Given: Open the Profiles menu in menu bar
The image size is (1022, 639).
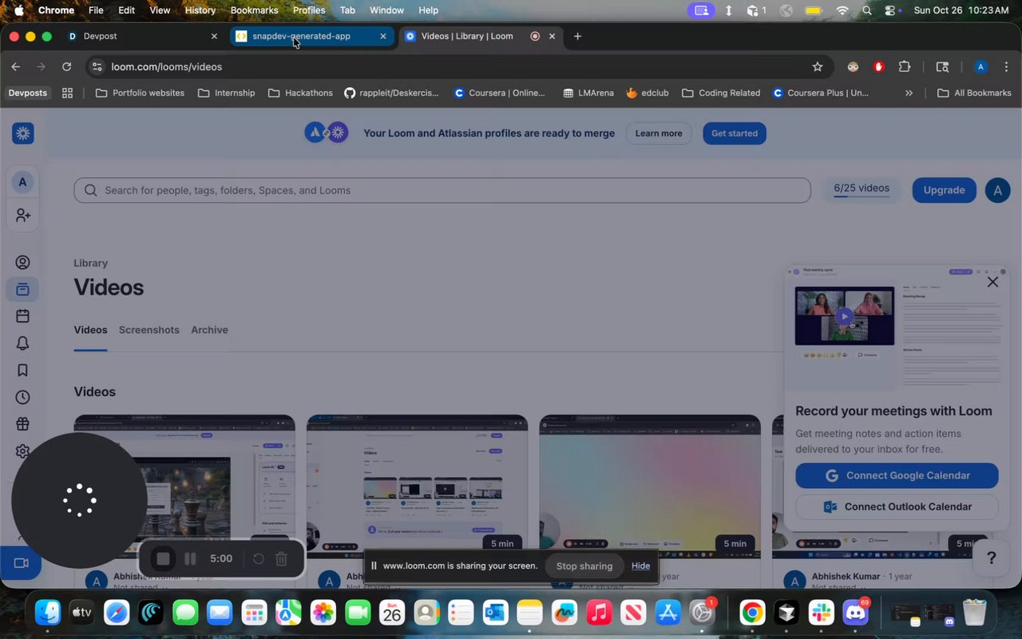Looking at the screenshot, I should coord(309,10).
